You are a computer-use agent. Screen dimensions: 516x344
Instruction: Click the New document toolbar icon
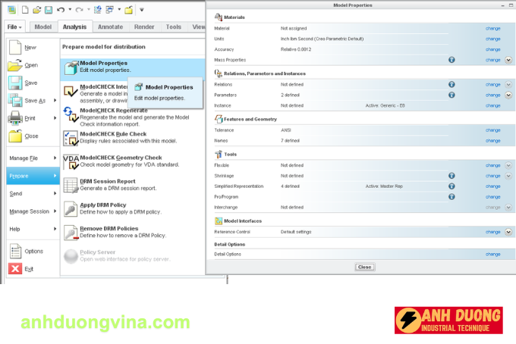(x=24, y=10)
